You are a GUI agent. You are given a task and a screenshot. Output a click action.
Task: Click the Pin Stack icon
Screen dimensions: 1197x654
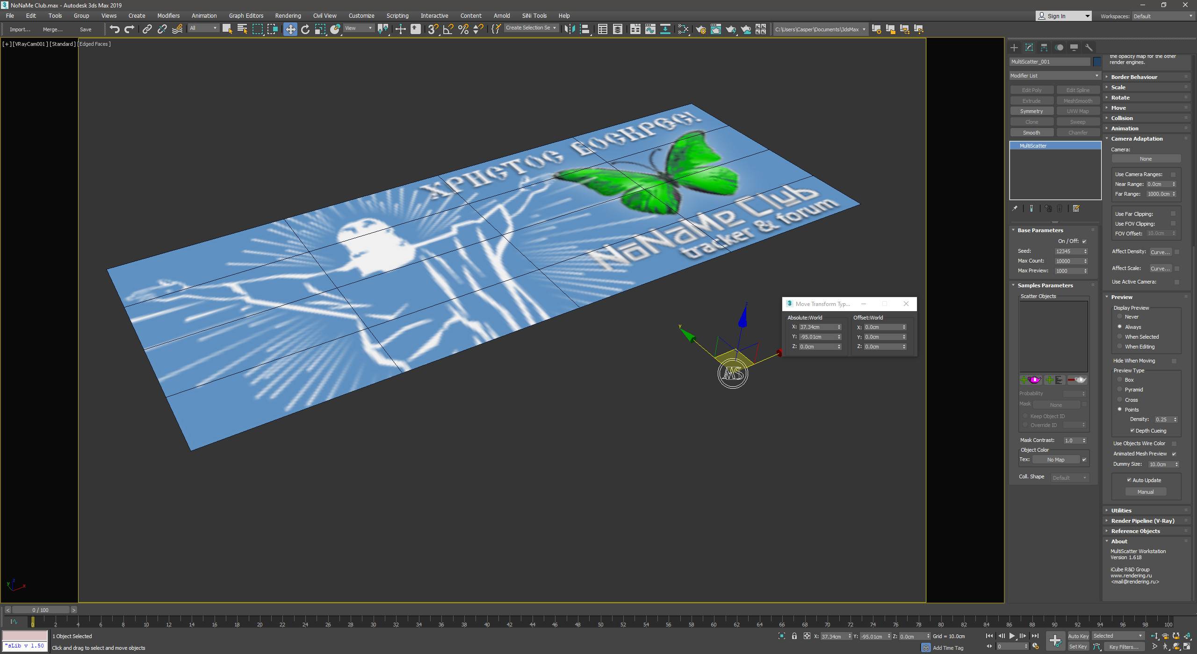click(1015, 209)
